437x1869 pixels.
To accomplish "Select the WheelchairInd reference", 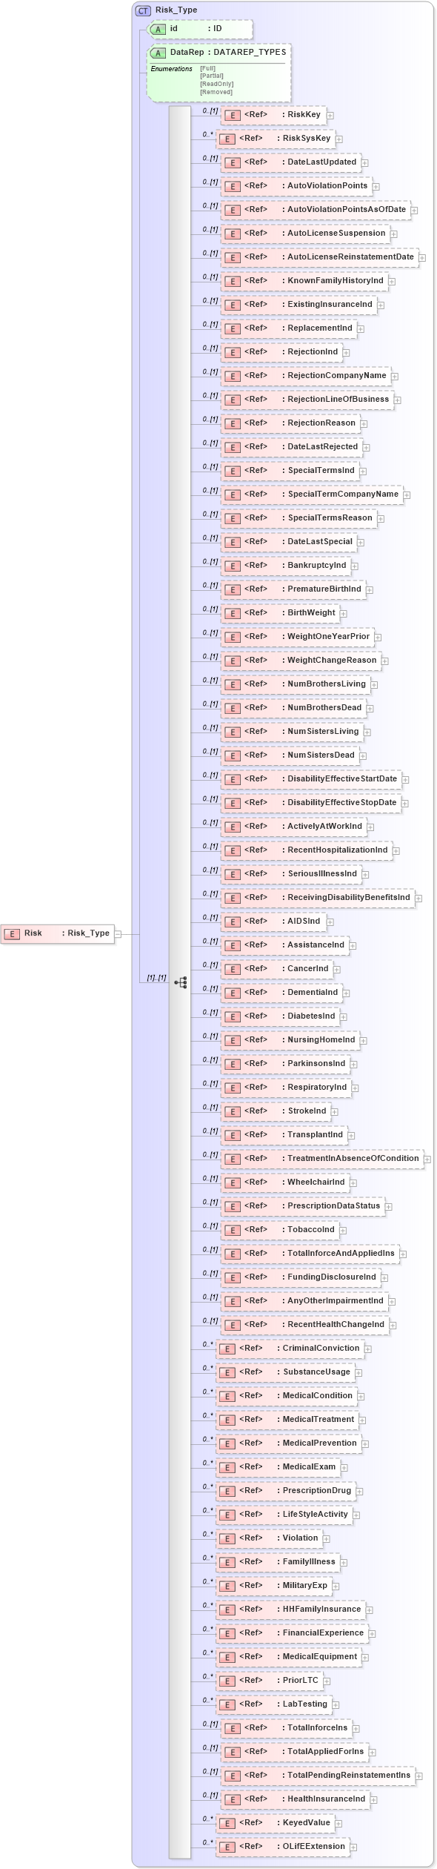I will tap(284, 1182).
